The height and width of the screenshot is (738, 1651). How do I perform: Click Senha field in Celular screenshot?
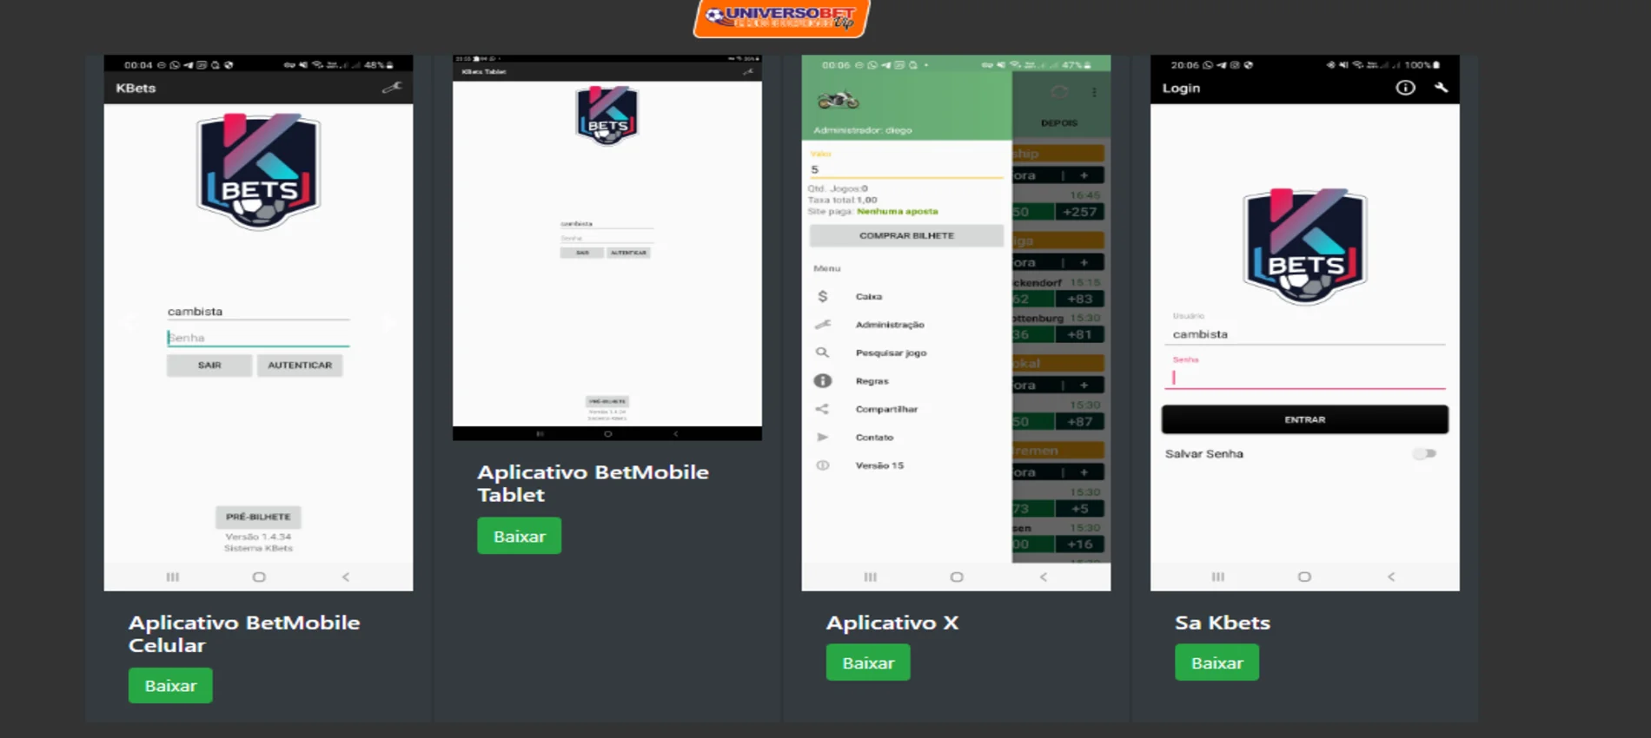click(x=258, y=338)
